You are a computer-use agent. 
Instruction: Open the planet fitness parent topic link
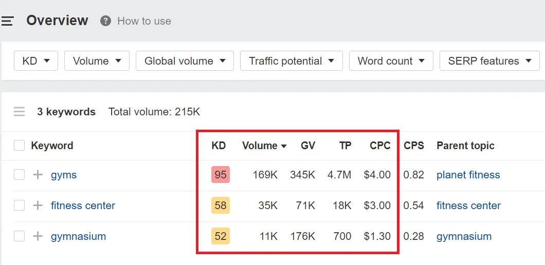tap(468, 175)
